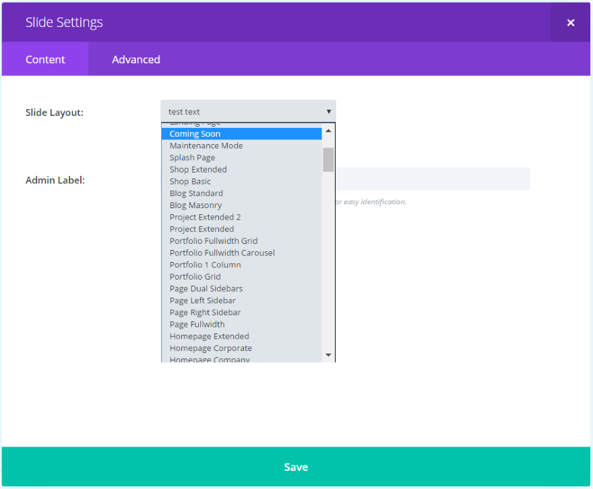Open the Content tab
The height and width of the screenshot is (489, 593).
point(45,59)
